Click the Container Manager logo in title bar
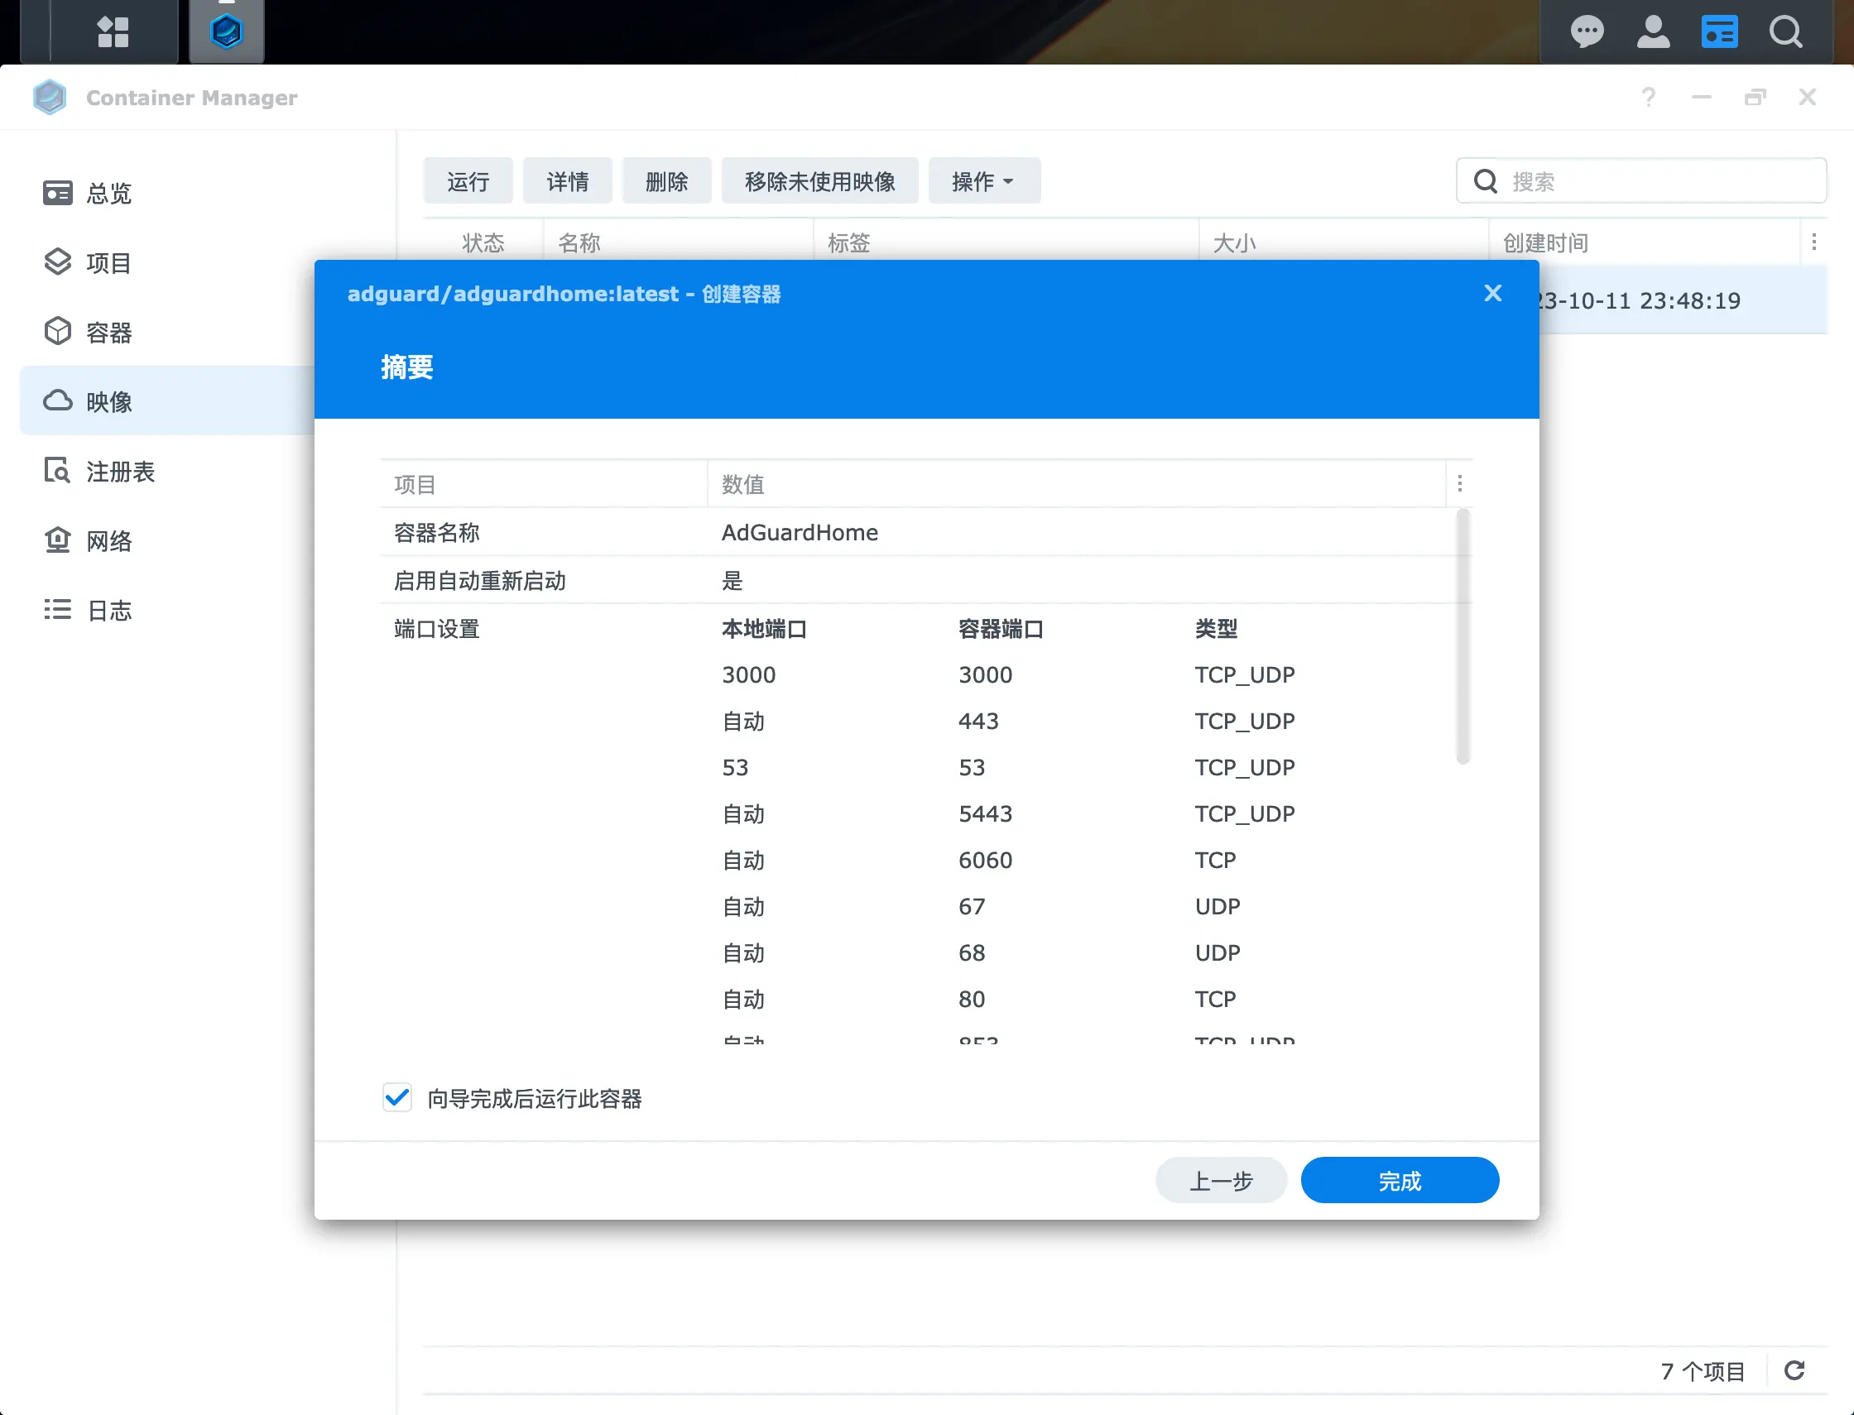This screenshot has width=1854, height=1415. [50, 98]
